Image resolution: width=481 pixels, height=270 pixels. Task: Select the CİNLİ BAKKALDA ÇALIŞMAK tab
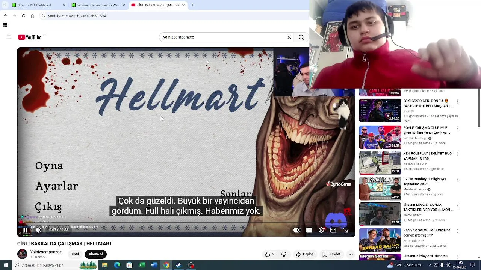(154, 5)
